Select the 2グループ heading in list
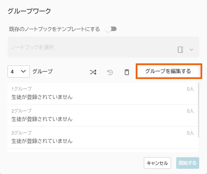The width and height of the screenshot is (207, 174). pyautogui.click(x=21, y=111)
